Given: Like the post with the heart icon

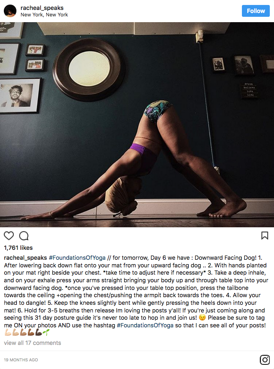Looking at the screenshot, I should pyautogui.click(x=9, y=236).
